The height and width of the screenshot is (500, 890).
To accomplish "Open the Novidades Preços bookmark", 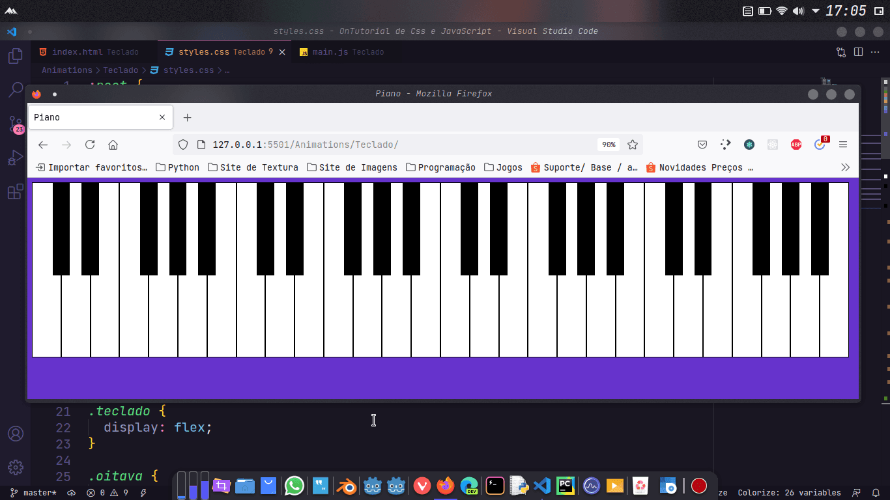I will 700,167.
